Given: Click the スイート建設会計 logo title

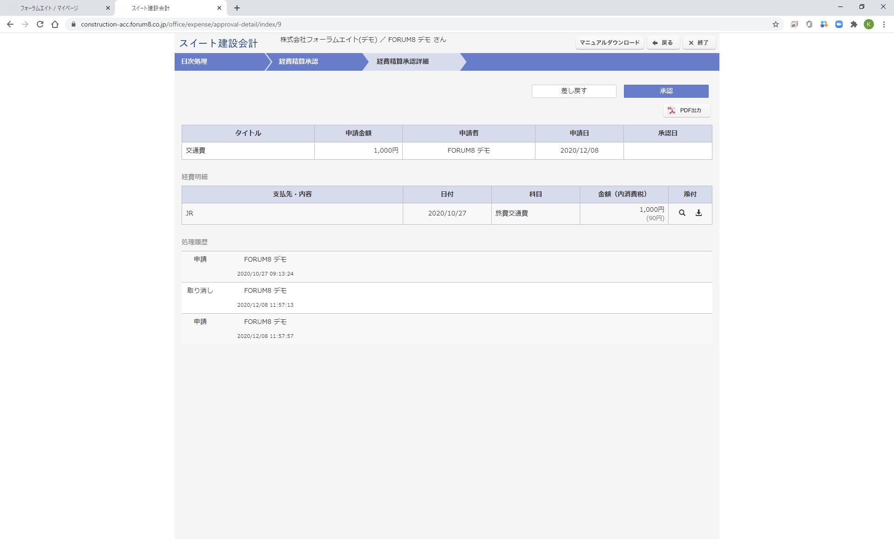Looking at the screenshot, I should (x=218, y=43).
